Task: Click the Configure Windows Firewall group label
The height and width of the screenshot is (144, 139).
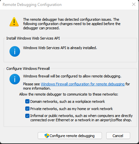Action: pyautogui.click(x=28, y=69)
